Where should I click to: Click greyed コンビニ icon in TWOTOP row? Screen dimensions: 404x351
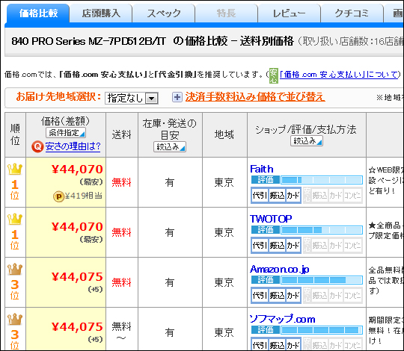tap(352, 245)
